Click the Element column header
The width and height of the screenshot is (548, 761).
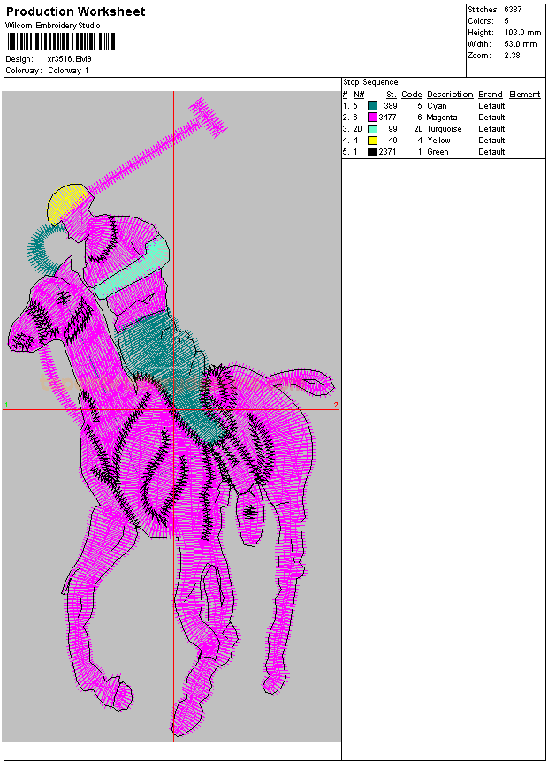point(525,95)
